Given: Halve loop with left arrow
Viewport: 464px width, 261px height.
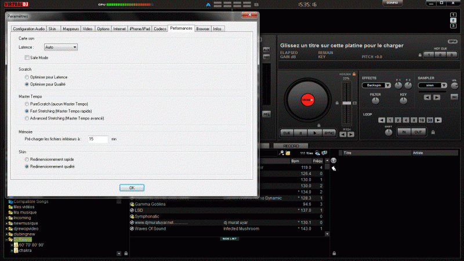Looking at the screenshot, I should 382,120.
